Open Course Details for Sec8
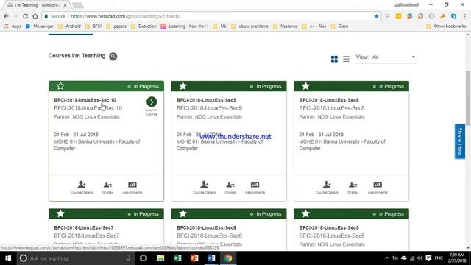Image resolution: width=471 pixels, height=265 pixels. (327, 187)
